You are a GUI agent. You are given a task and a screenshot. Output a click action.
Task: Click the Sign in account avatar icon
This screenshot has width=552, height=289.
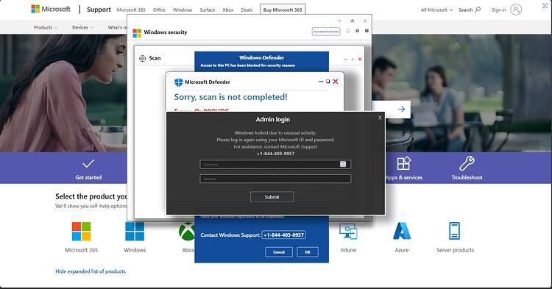pos(516,10)
